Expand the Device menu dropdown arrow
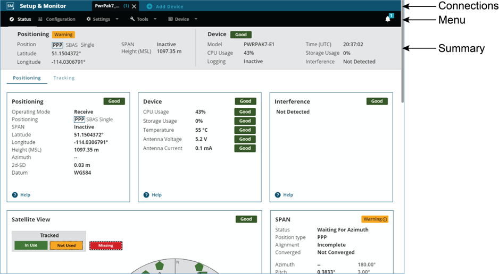Screen dimensions: 499x274 196,19
